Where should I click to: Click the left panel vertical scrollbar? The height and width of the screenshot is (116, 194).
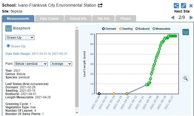click(x=77, y=69)
